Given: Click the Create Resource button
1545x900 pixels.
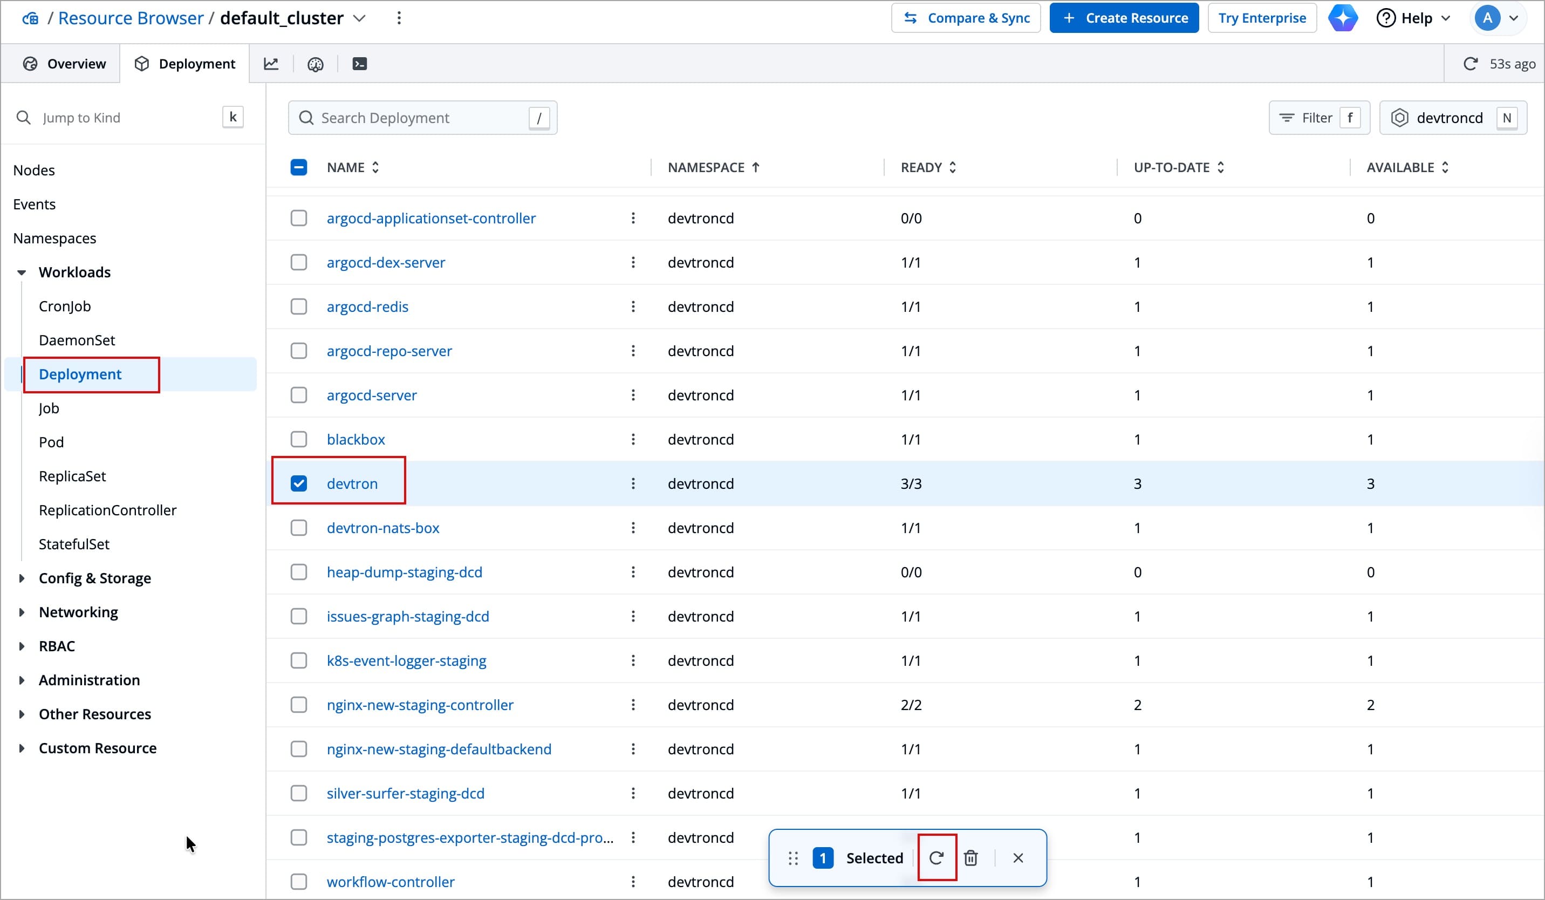Looking at the screenshot, I should pyautogui.click(x=1124, y=18).
